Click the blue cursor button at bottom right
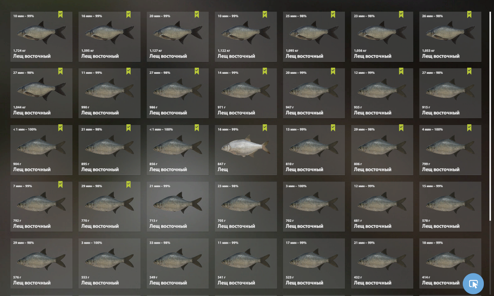 (x=473, y=284)
